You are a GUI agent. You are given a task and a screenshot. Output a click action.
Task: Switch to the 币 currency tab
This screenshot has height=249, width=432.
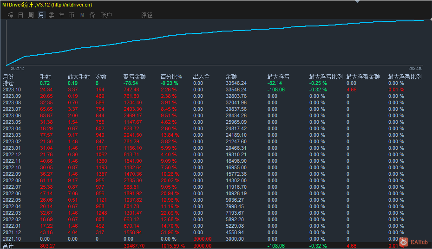coord(72,15)
